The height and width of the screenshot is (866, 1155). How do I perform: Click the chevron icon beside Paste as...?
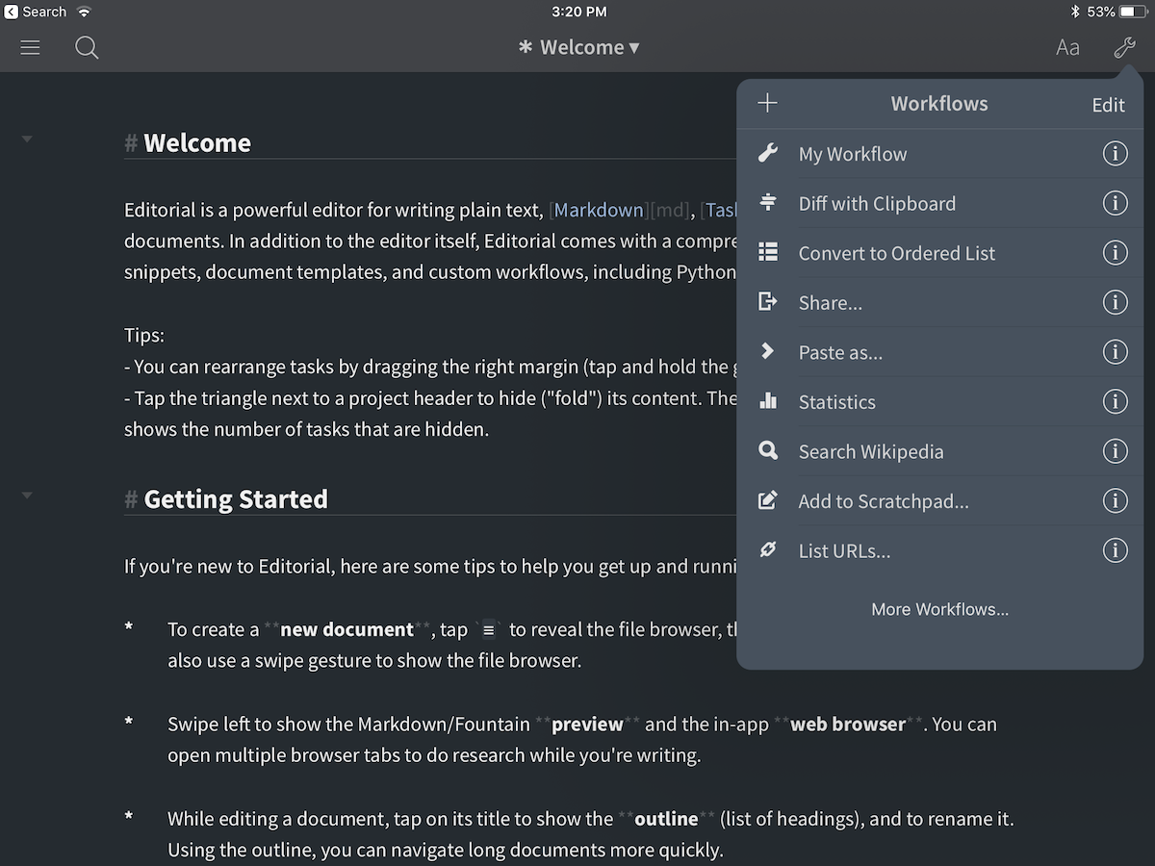768,351
